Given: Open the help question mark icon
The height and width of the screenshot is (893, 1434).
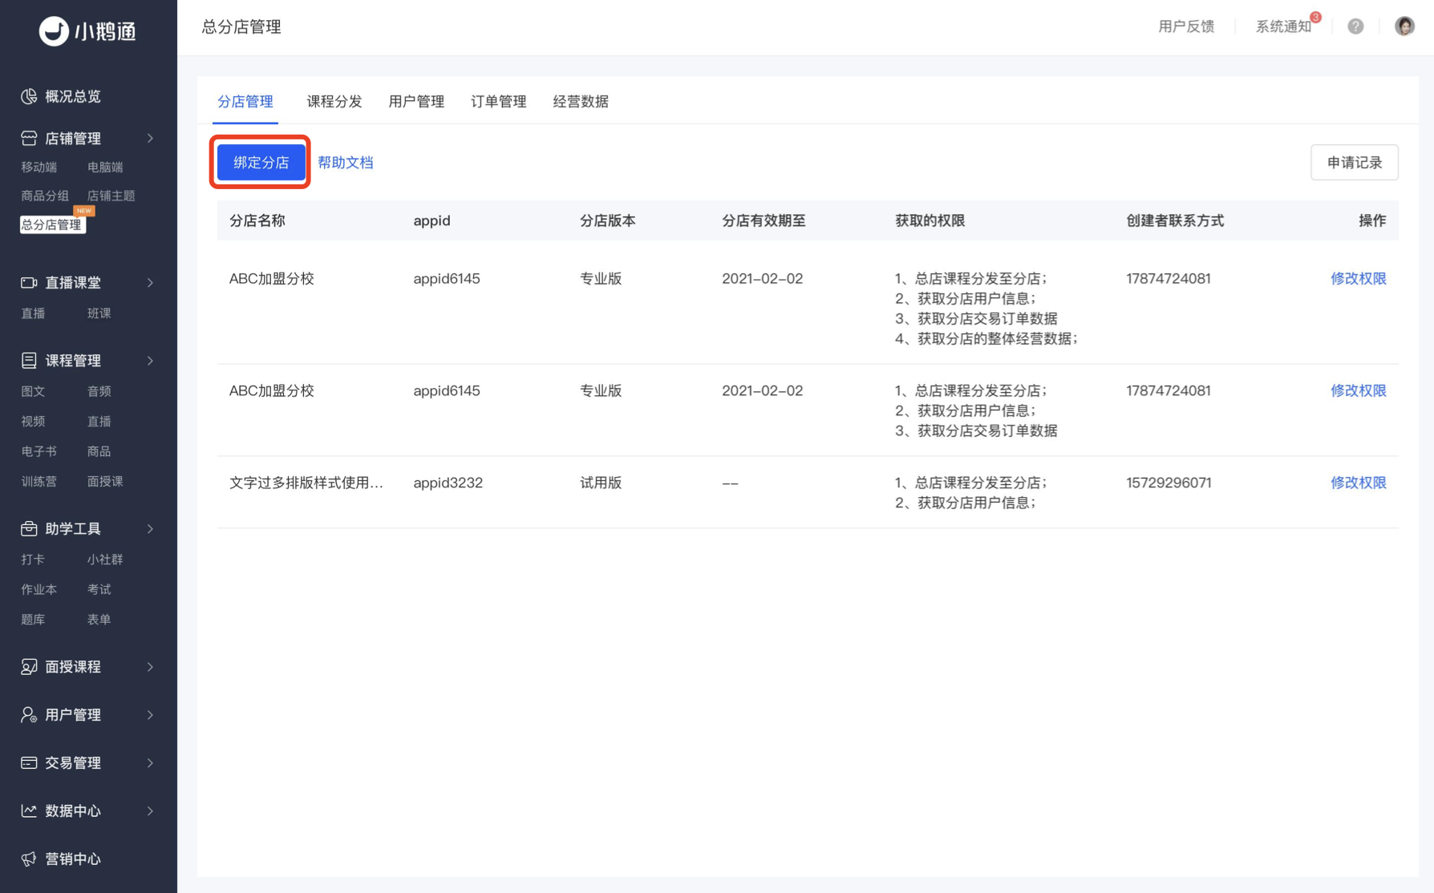Looking at the screenshot, I should (x=1355, y=26).
